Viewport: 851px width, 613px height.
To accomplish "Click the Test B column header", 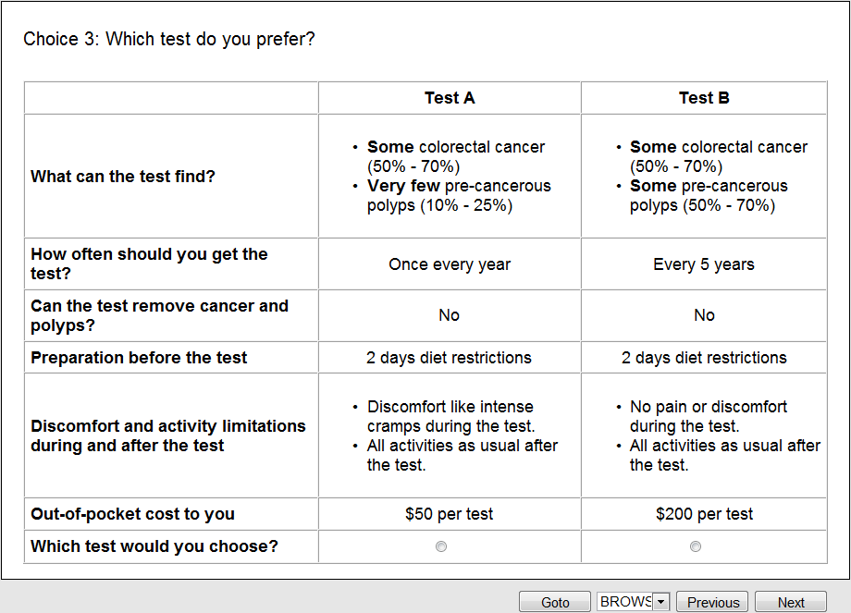I will tap(704, 98).
